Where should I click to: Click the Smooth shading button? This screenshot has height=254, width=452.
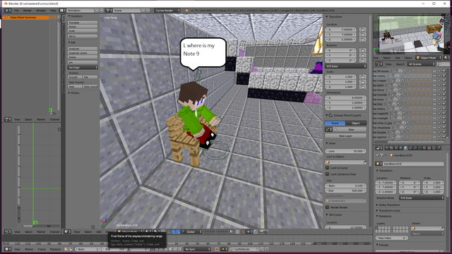click(x=75, y=77)
